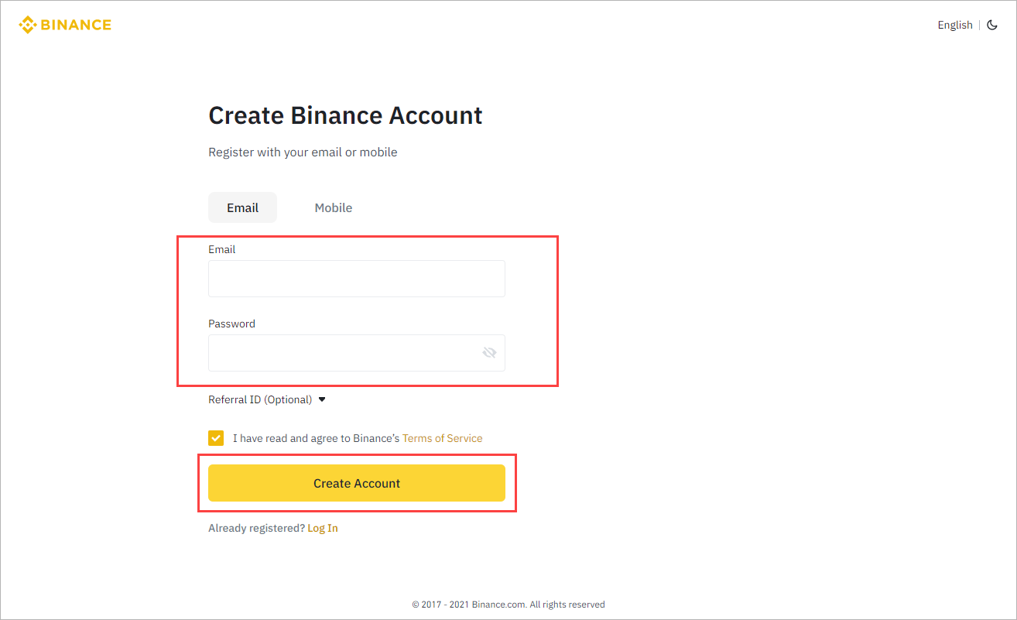This screenshot has width=1017, height=620.
Task: Show password using the eye icon
Action: 489,353
